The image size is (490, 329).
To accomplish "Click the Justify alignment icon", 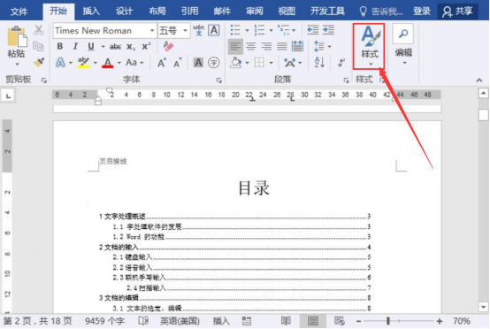I will (x=282, y=47).
